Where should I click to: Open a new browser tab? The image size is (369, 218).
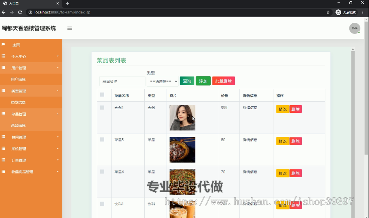[x=67, y=3]
